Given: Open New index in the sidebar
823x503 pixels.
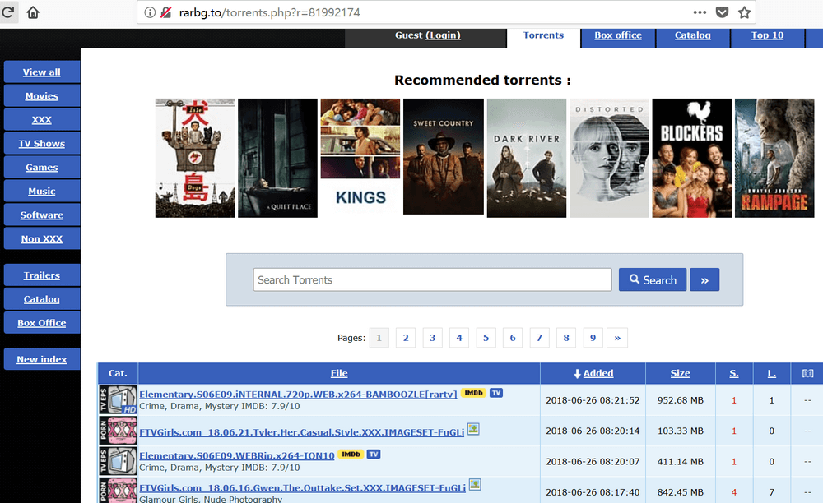Looking at the screenshot, I should pyautogui.click(x=42, y=359).
